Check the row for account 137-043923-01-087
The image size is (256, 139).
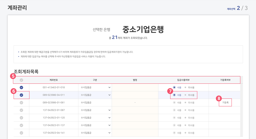click(x=22, y=110)
